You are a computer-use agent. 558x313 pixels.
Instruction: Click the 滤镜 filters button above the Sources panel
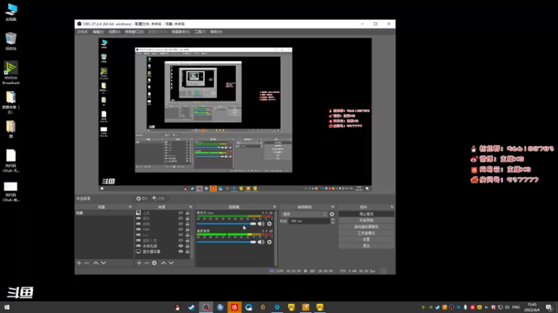click(x=159, y=199)
